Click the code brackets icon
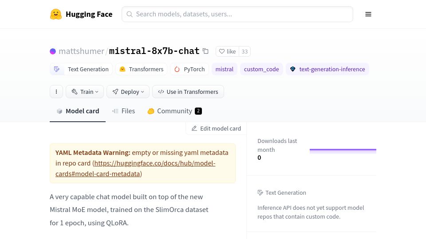The height and width of the screenshot is (239, 426). coord(161,92)
